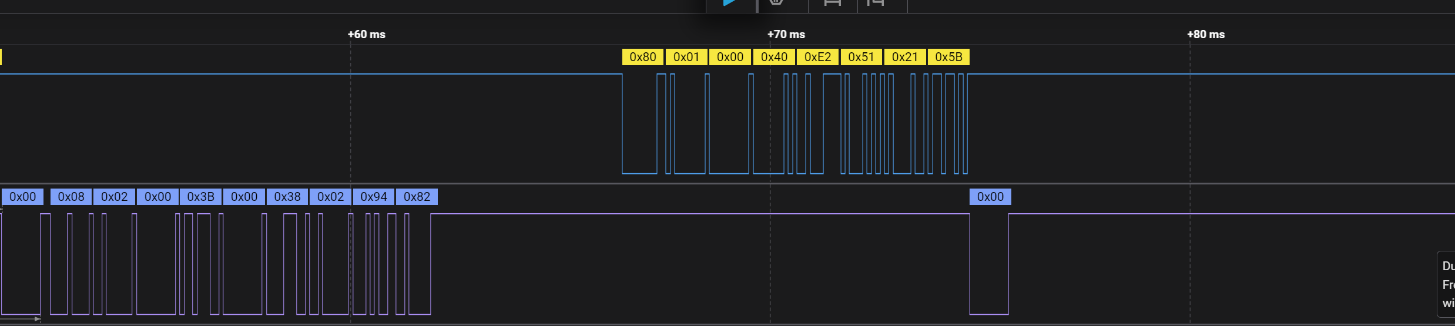Select blue 0x02 byte just before 0x94

click(x=331, y=197)
